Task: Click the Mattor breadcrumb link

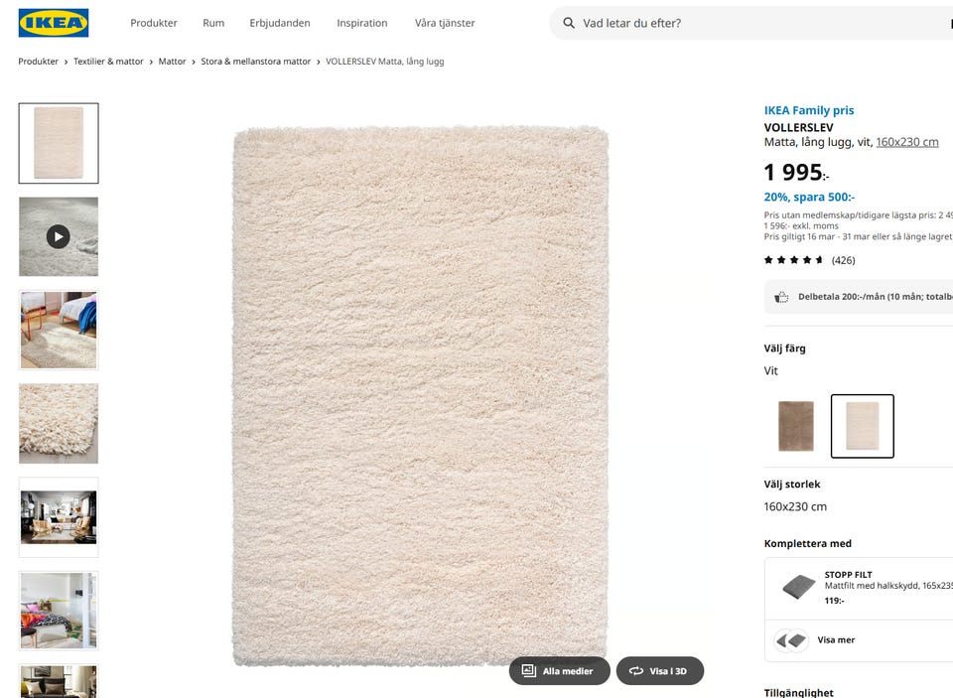Action: [x=173, y=62]
